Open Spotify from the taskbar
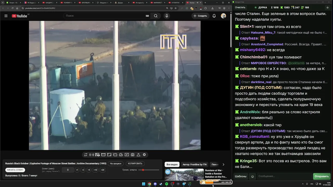The height and width of the screenshot is (187, 333). tap(166, 184)
